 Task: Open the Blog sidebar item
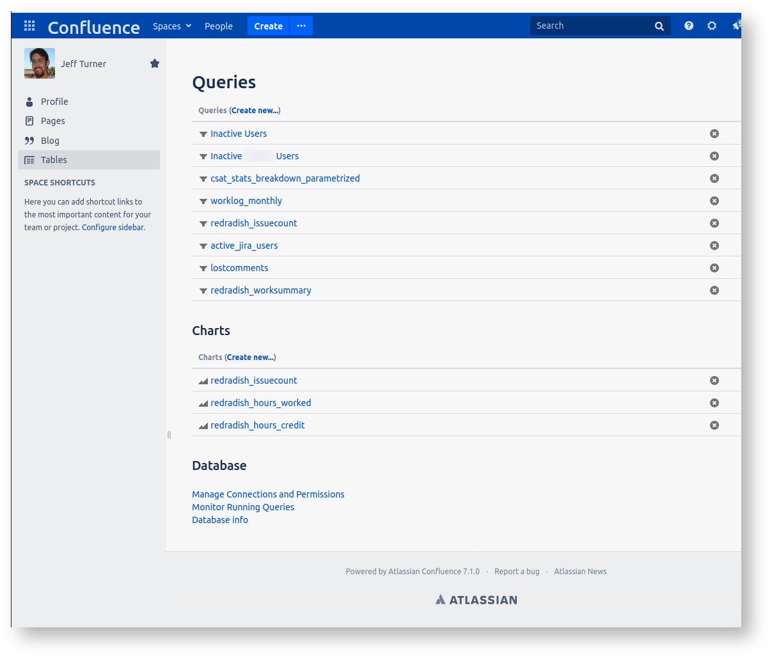(x=50, y=141)
